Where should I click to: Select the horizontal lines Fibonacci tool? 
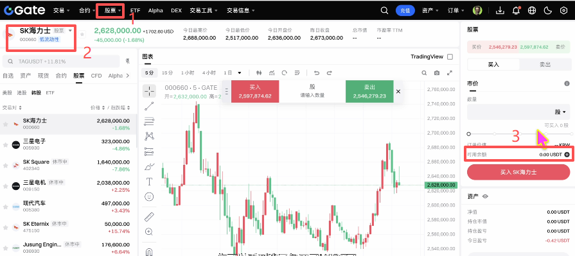pos(149,121)
